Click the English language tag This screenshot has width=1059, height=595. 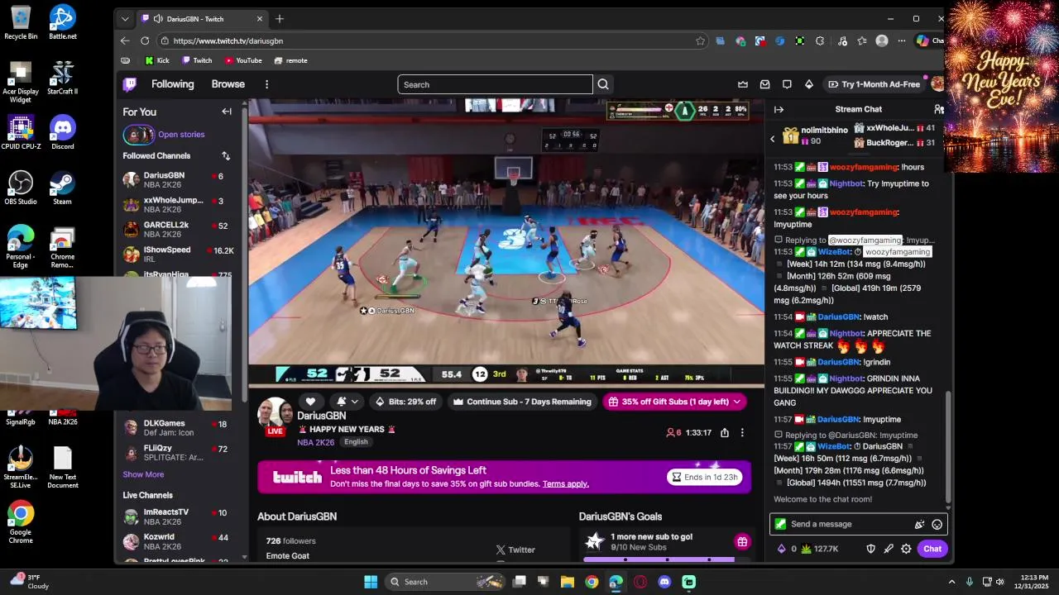356,442
